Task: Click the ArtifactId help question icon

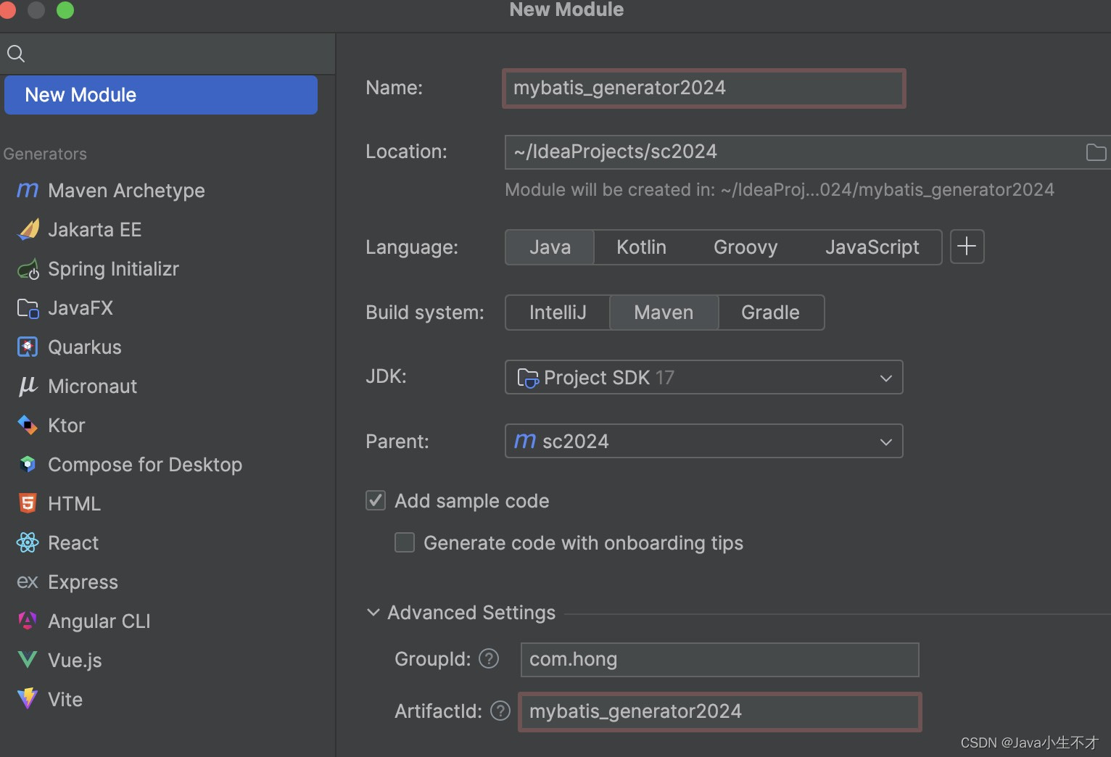Action: coord(500,711)
